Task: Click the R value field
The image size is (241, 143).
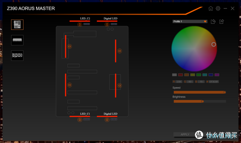Action: [179, 82]
